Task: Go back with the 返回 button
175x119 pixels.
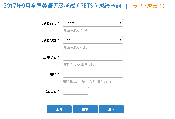Action: 111,109
